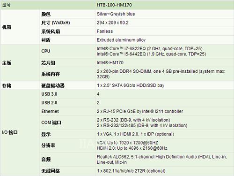This screenshot has height=176, width=234.
Task: Click the model number HTB-100-HM170 header
Action: tap(114, 5)
